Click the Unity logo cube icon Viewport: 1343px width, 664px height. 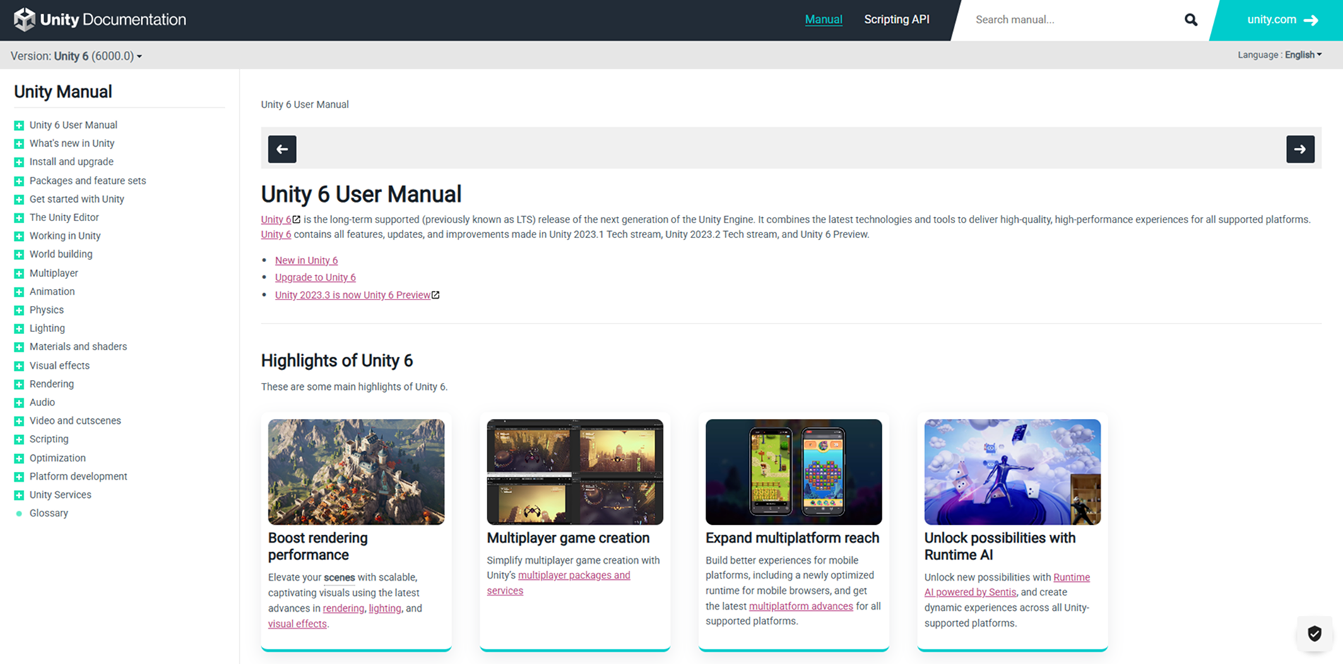click(25, 20)
